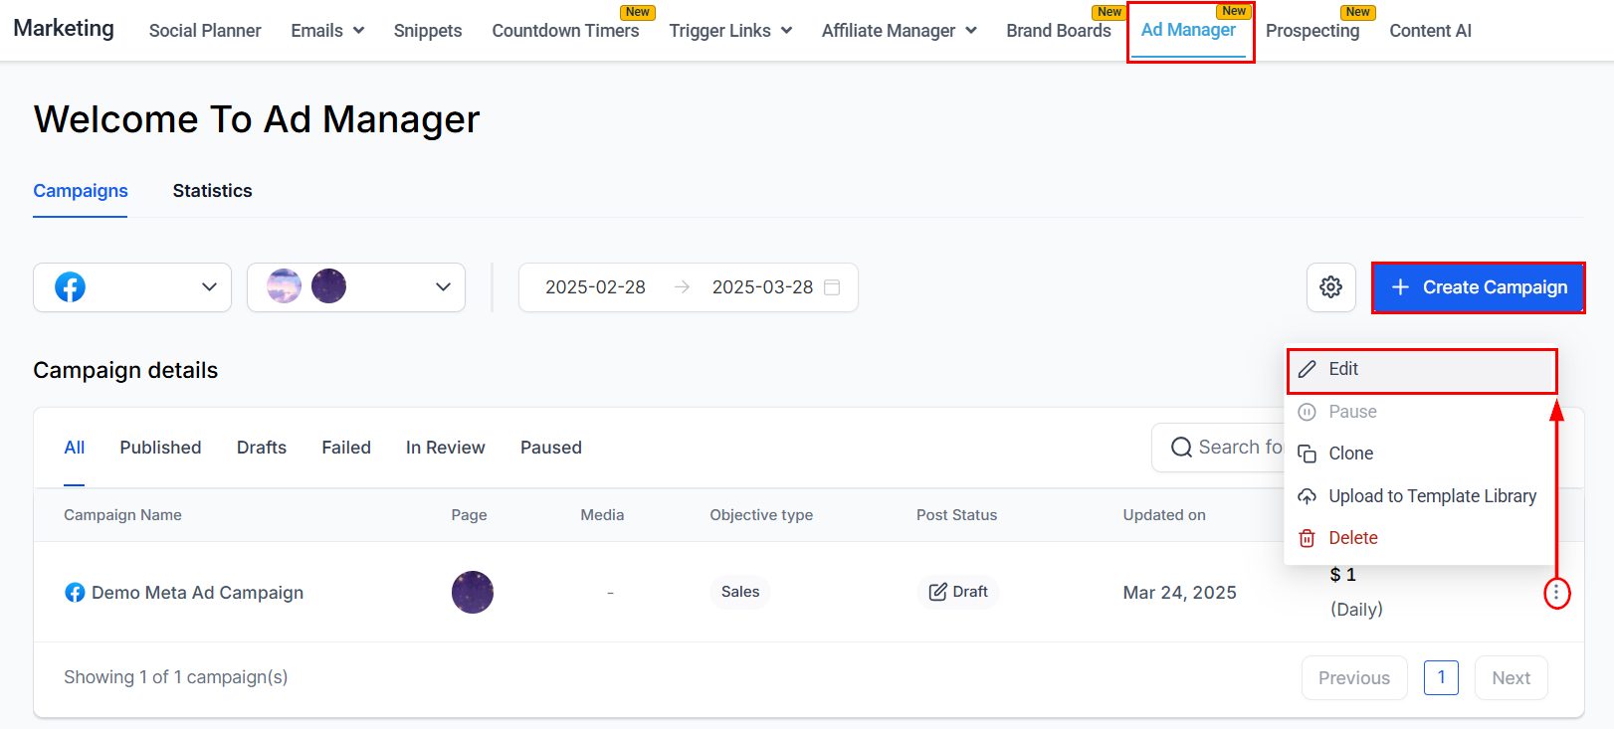Expand the ad account avatar dropdown
The width and height of the screenshot is (1614, 729).
[355, 287]
